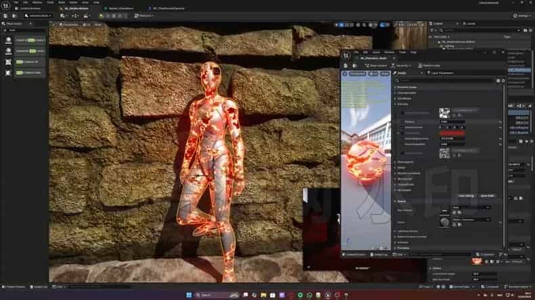Toggle override checkbox beside the red color parameter
This screenshot has width=535, height=300.
[403, 133]
